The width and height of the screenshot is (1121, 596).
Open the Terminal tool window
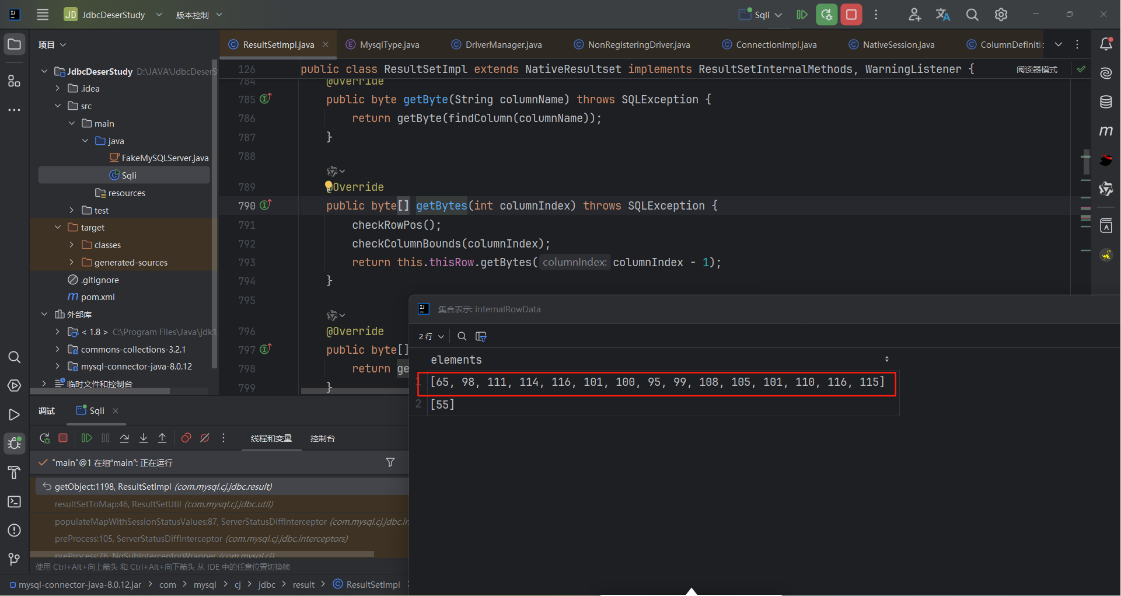click(x=15, y=501)
